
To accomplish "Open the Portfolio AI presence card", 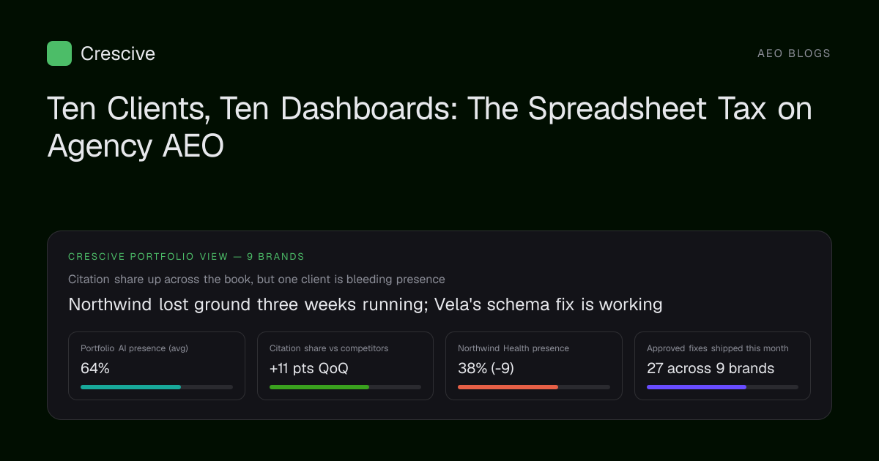I will [157, 366].
